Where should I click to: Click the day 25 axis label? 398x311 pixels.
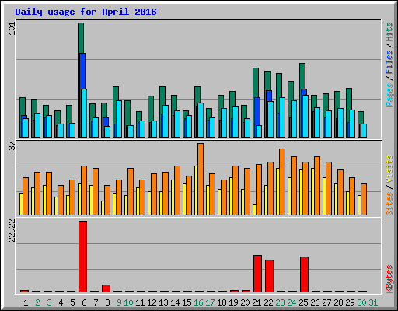point(303,302)
